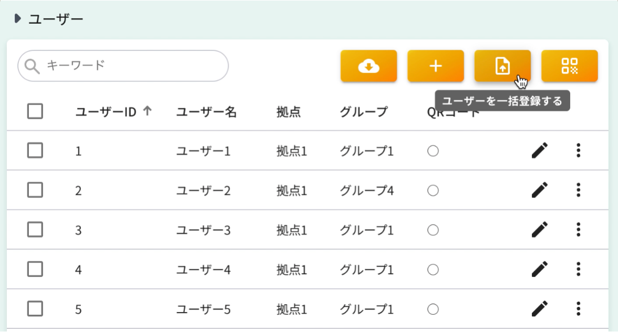
Task: Expand the three-dot menu on ユーザー5 row
Action: point(578,308)
